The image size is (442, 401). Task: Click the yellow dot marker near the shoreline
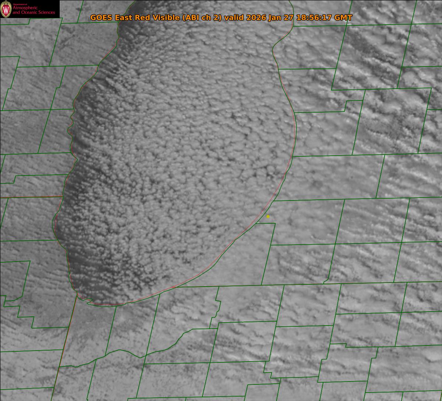tap(268, 217)
